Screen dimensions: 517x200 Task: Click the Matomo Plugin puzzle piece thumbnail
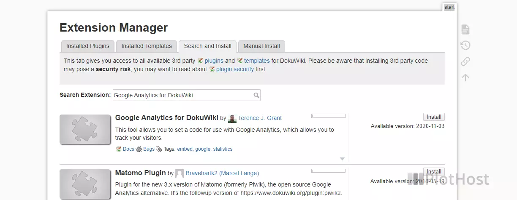point(85,184)
